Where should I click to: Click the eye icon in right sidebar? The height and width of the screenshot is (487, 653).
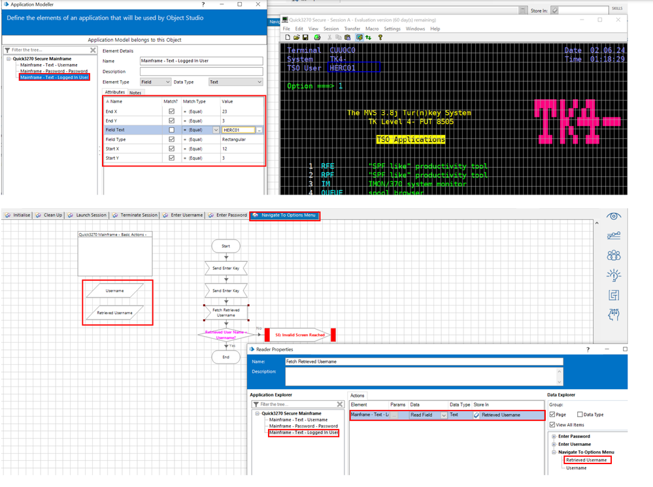(613, 216)
